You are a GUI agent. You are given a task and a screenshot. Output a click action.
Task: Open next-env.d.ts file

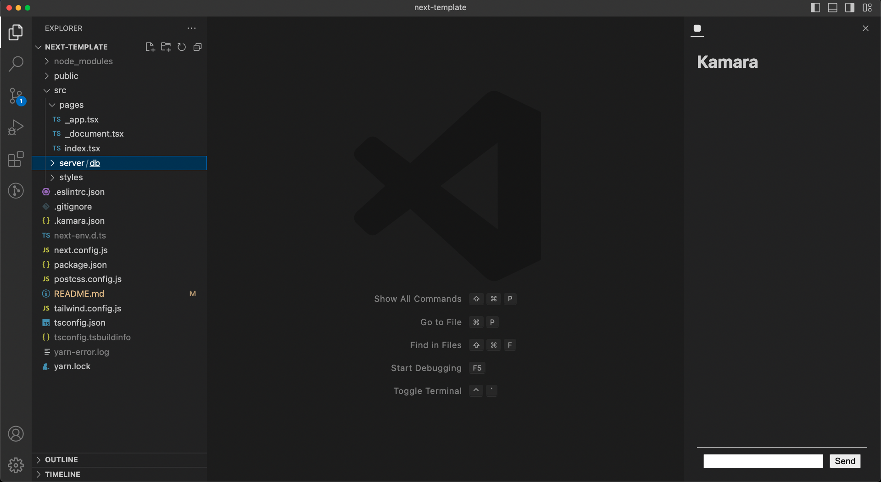[119, 235]
